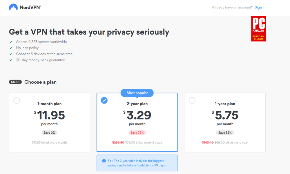Click the Step 1 badge
The width and height of the screenshot is (290, 174).
coord(15,82)
